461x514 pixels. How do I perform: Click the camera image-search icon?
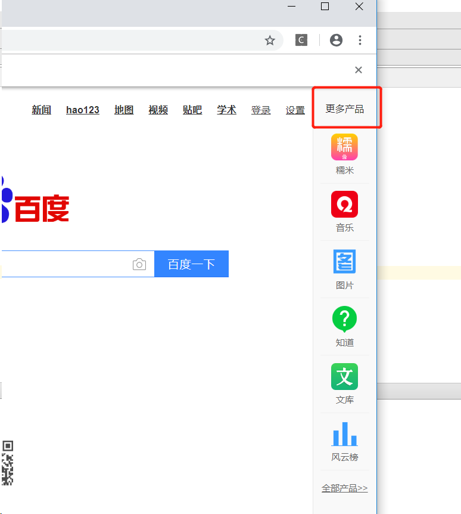click(139, 264)
